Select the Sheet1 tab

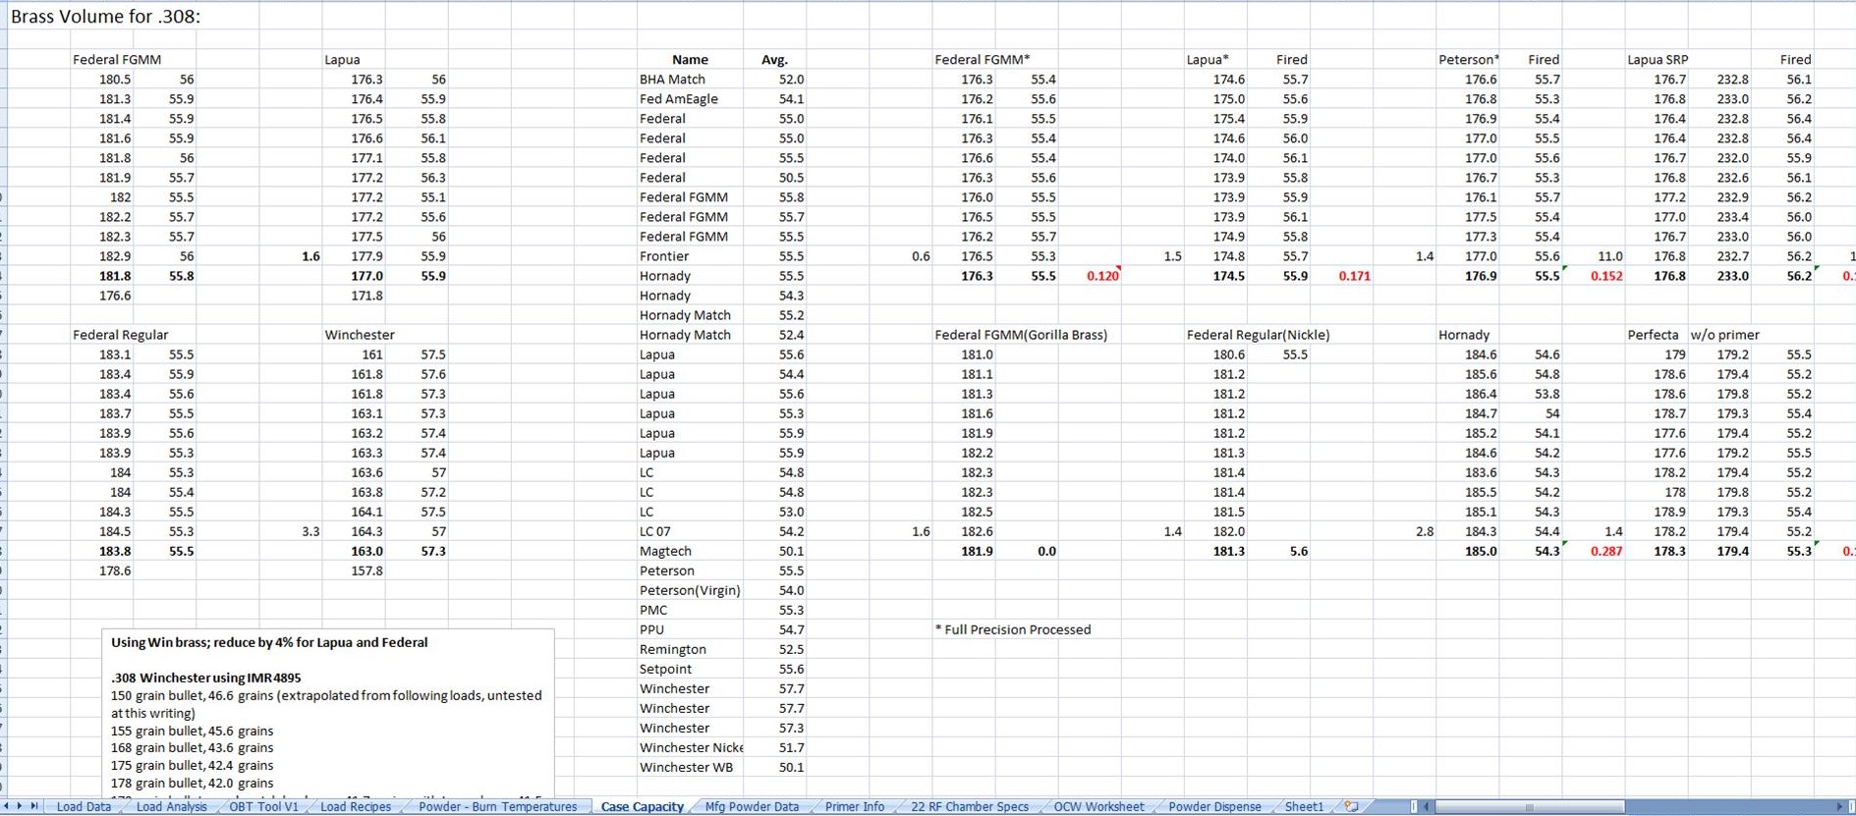[1304, 807]
